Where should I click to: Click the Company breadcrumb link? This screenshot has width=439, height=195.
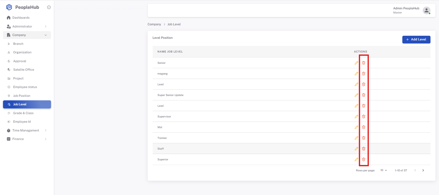pos(154,24)
